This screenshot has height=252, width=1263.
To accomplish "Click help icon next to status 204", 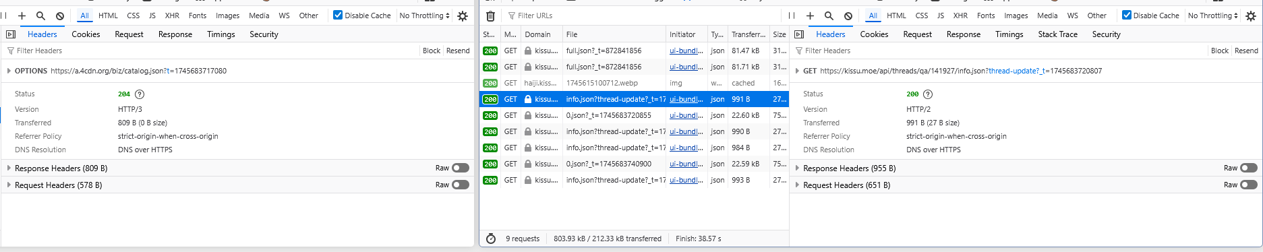I will (140, 94).
